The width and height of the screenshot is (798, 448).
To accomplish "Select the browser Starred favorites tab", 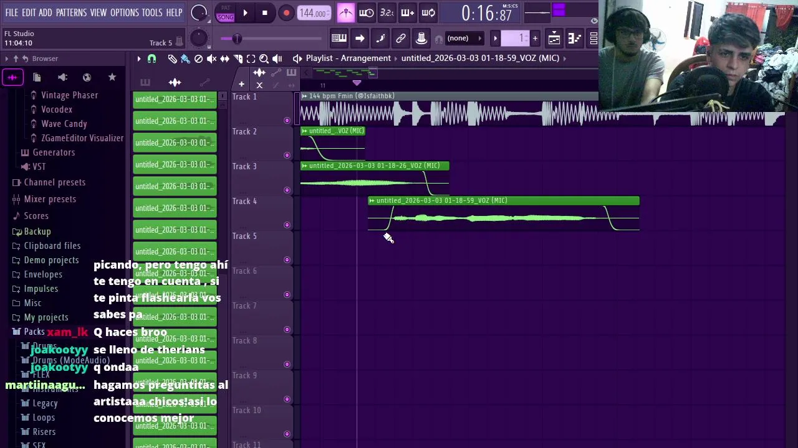I will (x=112, y=77).
